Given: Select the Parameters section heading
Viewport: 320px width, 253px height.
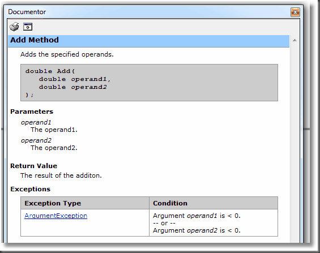Looking at the screenshot, I should (32, 112).
